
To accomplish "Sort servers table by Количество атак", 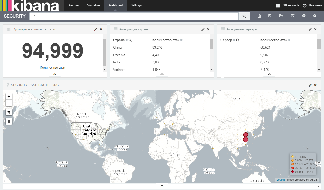I will (x=289, y=40).
